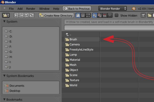
Task: Switch to detailed list display mode
Action: (83, 15)
